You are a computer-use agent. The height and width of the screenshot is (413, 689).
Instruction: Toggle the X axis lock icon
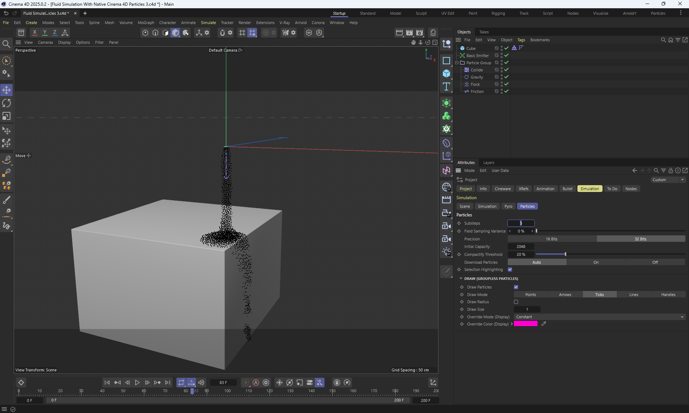tap(34, 33)
